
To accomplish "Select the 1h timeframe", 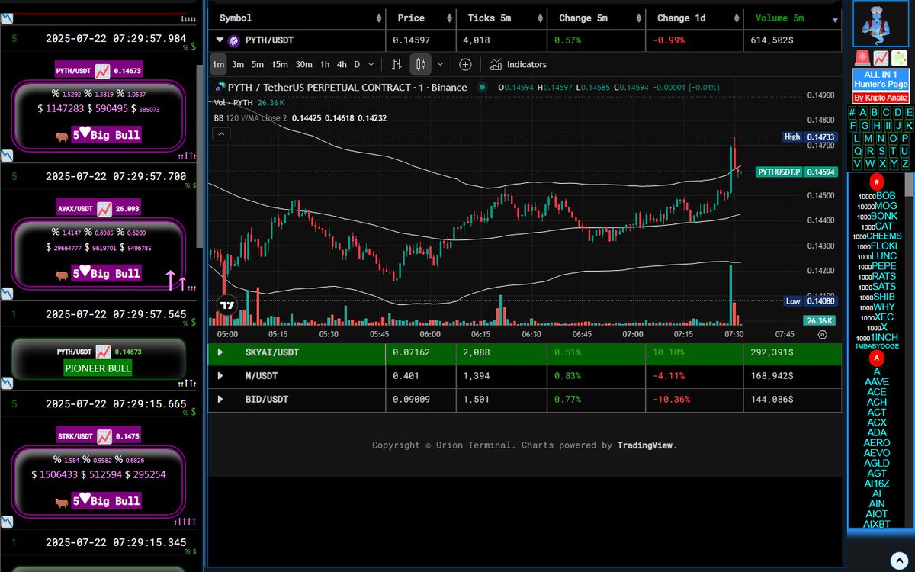I will pyautogui.click(x=325, y=65).
